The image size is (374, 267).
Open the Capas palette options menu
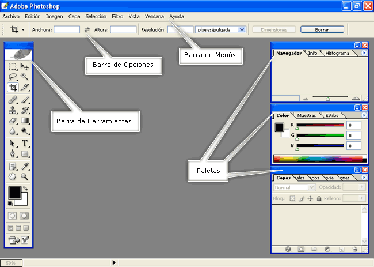click(364, 178)
